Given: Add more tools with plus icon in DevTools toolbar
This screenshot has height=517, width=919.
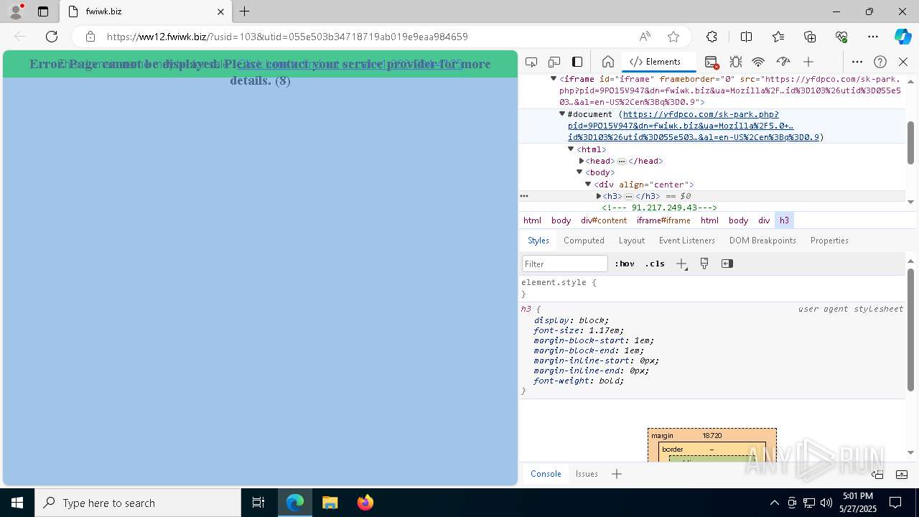Looking at the screenshot, I should point(808,62).
